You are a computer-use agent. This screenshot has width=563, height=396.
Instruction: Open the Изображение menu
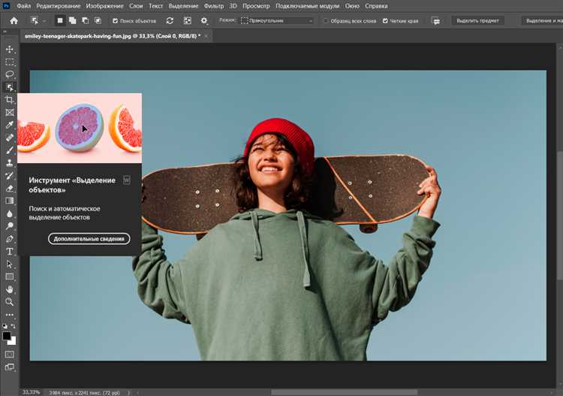104,6
